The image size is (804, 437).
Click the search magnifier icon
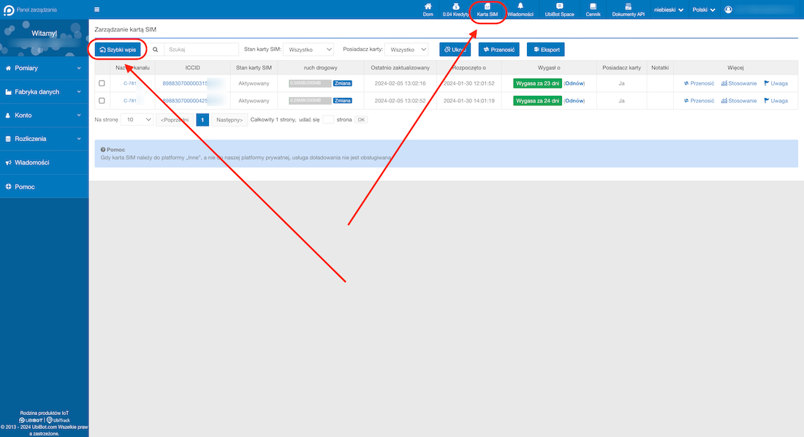click(x=156, y=50)
